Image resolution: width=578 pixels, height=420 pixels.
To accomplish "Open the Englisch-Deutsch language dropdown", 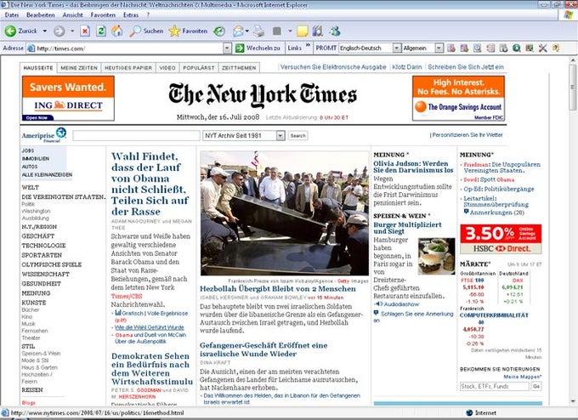I will point(397,48).
